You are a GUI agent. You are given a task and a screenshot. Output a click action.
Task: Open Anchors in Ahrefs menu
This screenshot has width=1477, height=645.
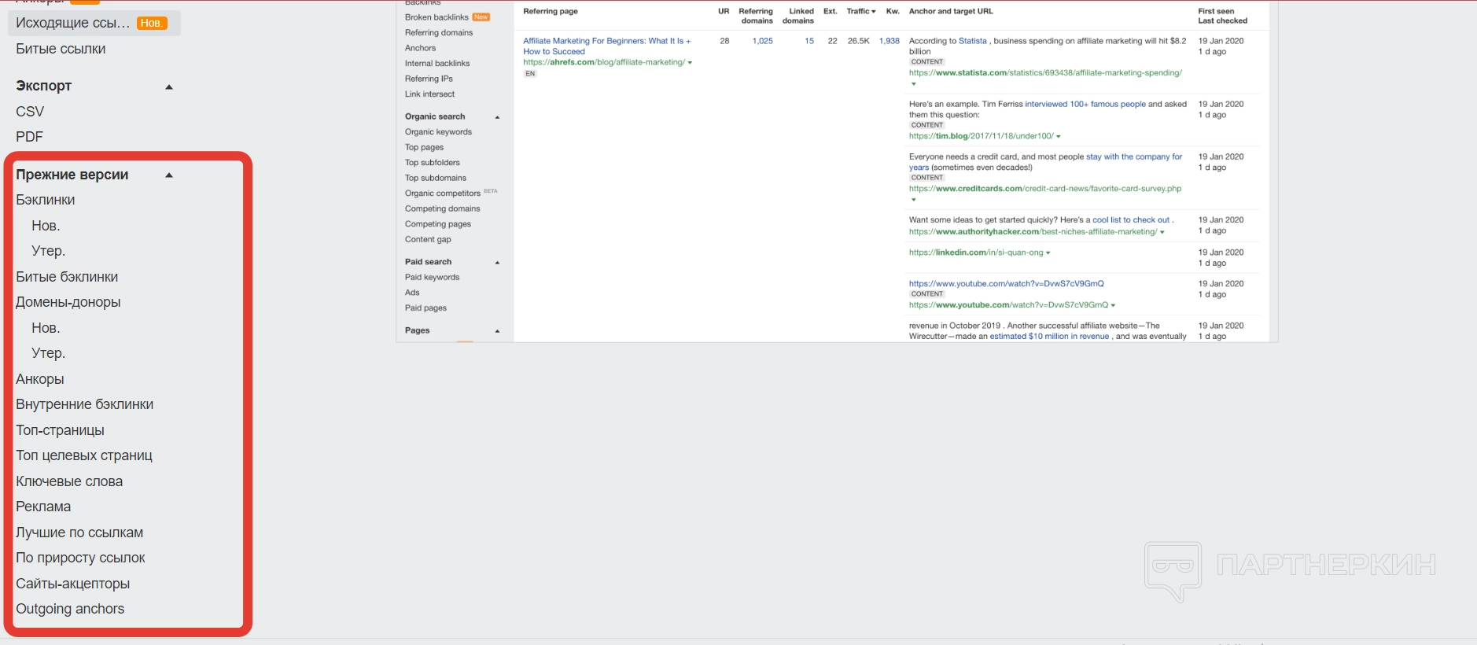click(x=420, y=48)
